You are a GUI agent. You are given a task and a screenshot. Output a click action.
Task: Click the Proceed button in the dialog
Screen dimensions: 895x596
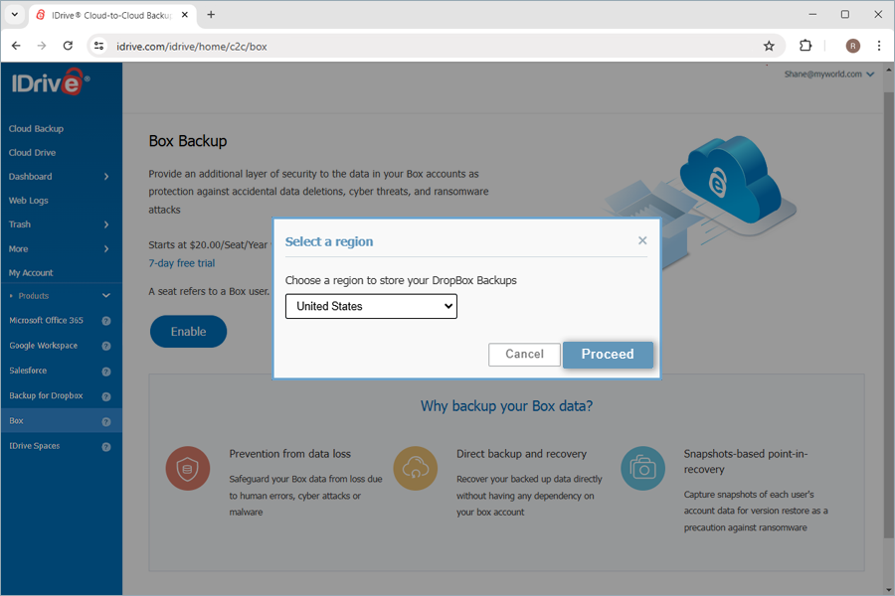coord(608,354)
